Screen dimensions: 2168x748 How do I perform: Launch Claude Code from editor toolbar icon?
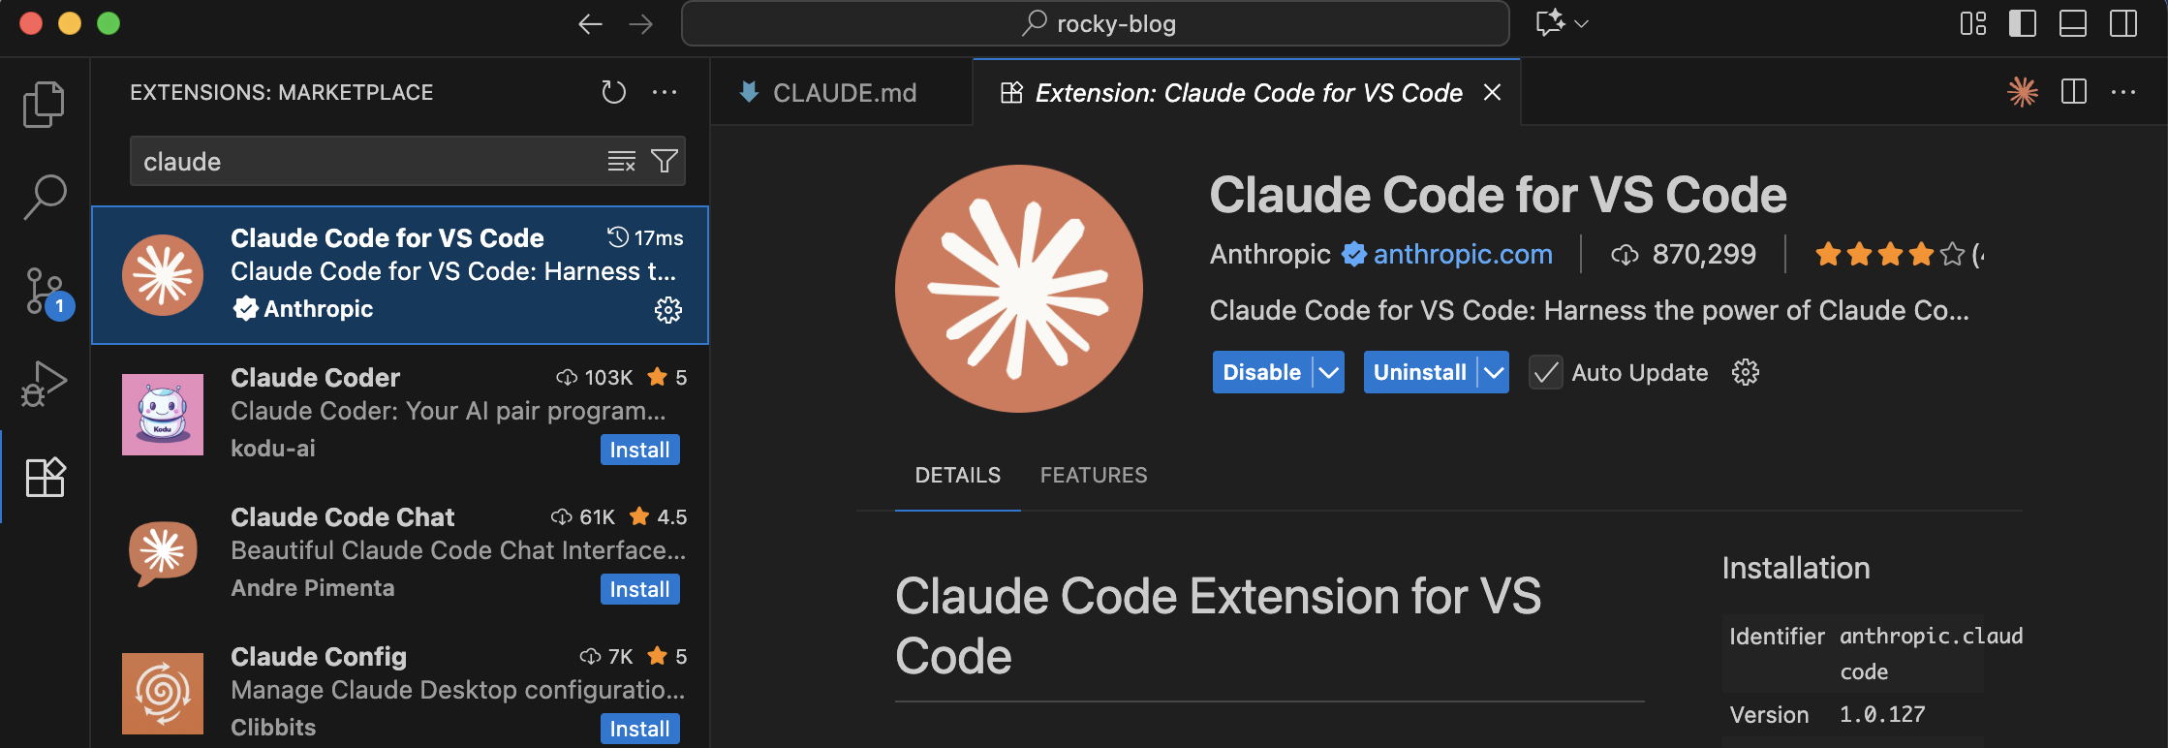(2023, 92)
